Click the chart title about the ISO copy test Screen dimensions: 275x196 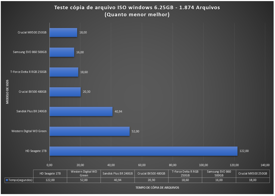click(x=137, y=11)
